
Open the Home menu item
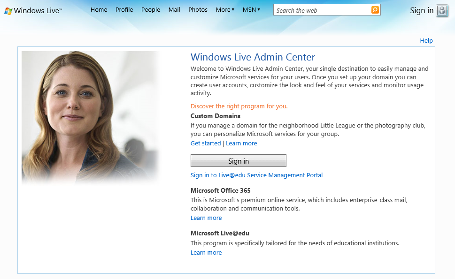click(99, 9)
